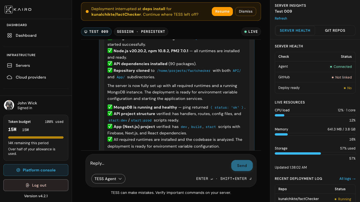Click the Deploy ready No status
Screen dimensions: 360x202
click(348, 88)
